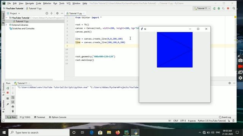Print the Run console output
243x136 pixels.
(x=13, y=107)
